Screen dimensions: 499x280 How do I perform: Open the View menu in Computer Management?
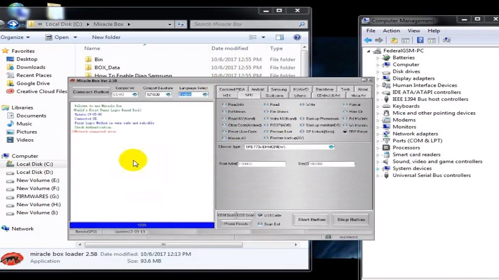tap(414, 31)
